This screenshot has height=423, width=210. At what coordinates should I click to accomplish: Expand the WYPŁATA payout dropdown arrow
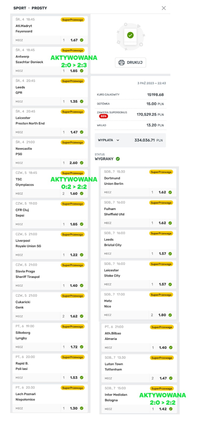(118, 140)
